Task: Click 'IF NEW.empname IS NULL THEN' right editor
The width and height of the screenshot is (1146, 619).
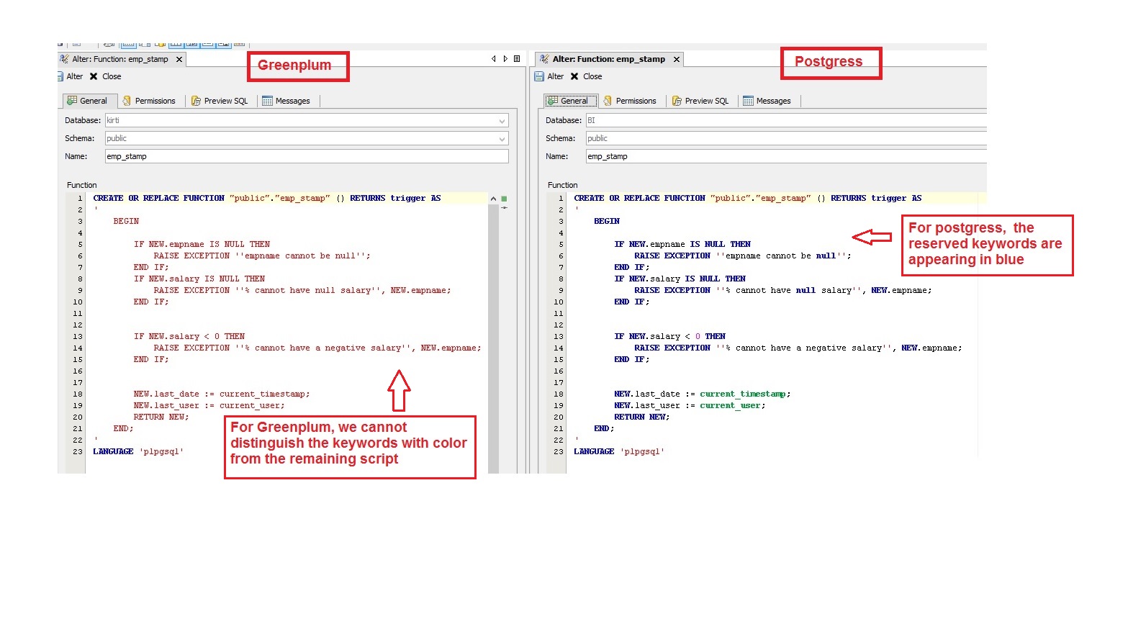Action: click(x=682, y=244)
